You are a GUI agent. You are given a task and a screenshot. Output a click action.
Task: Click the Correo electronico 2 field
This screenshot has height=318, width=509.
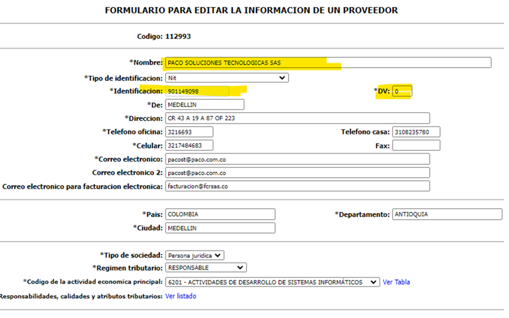click(x=297, y=173)
